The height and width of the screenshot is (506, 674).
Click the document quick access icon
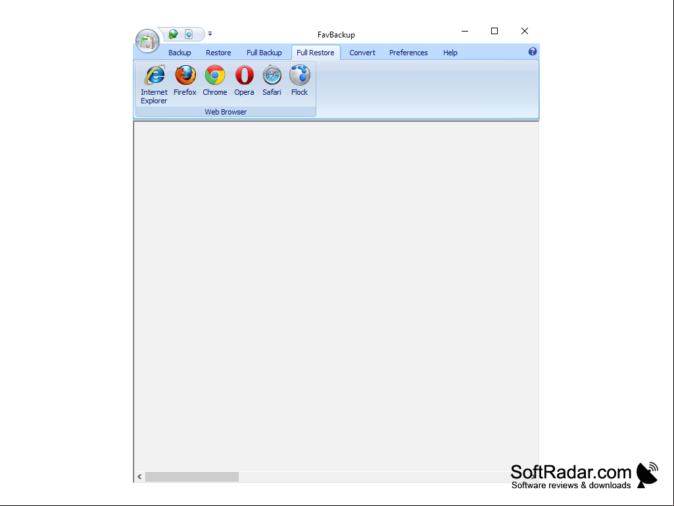pos(189,34)
